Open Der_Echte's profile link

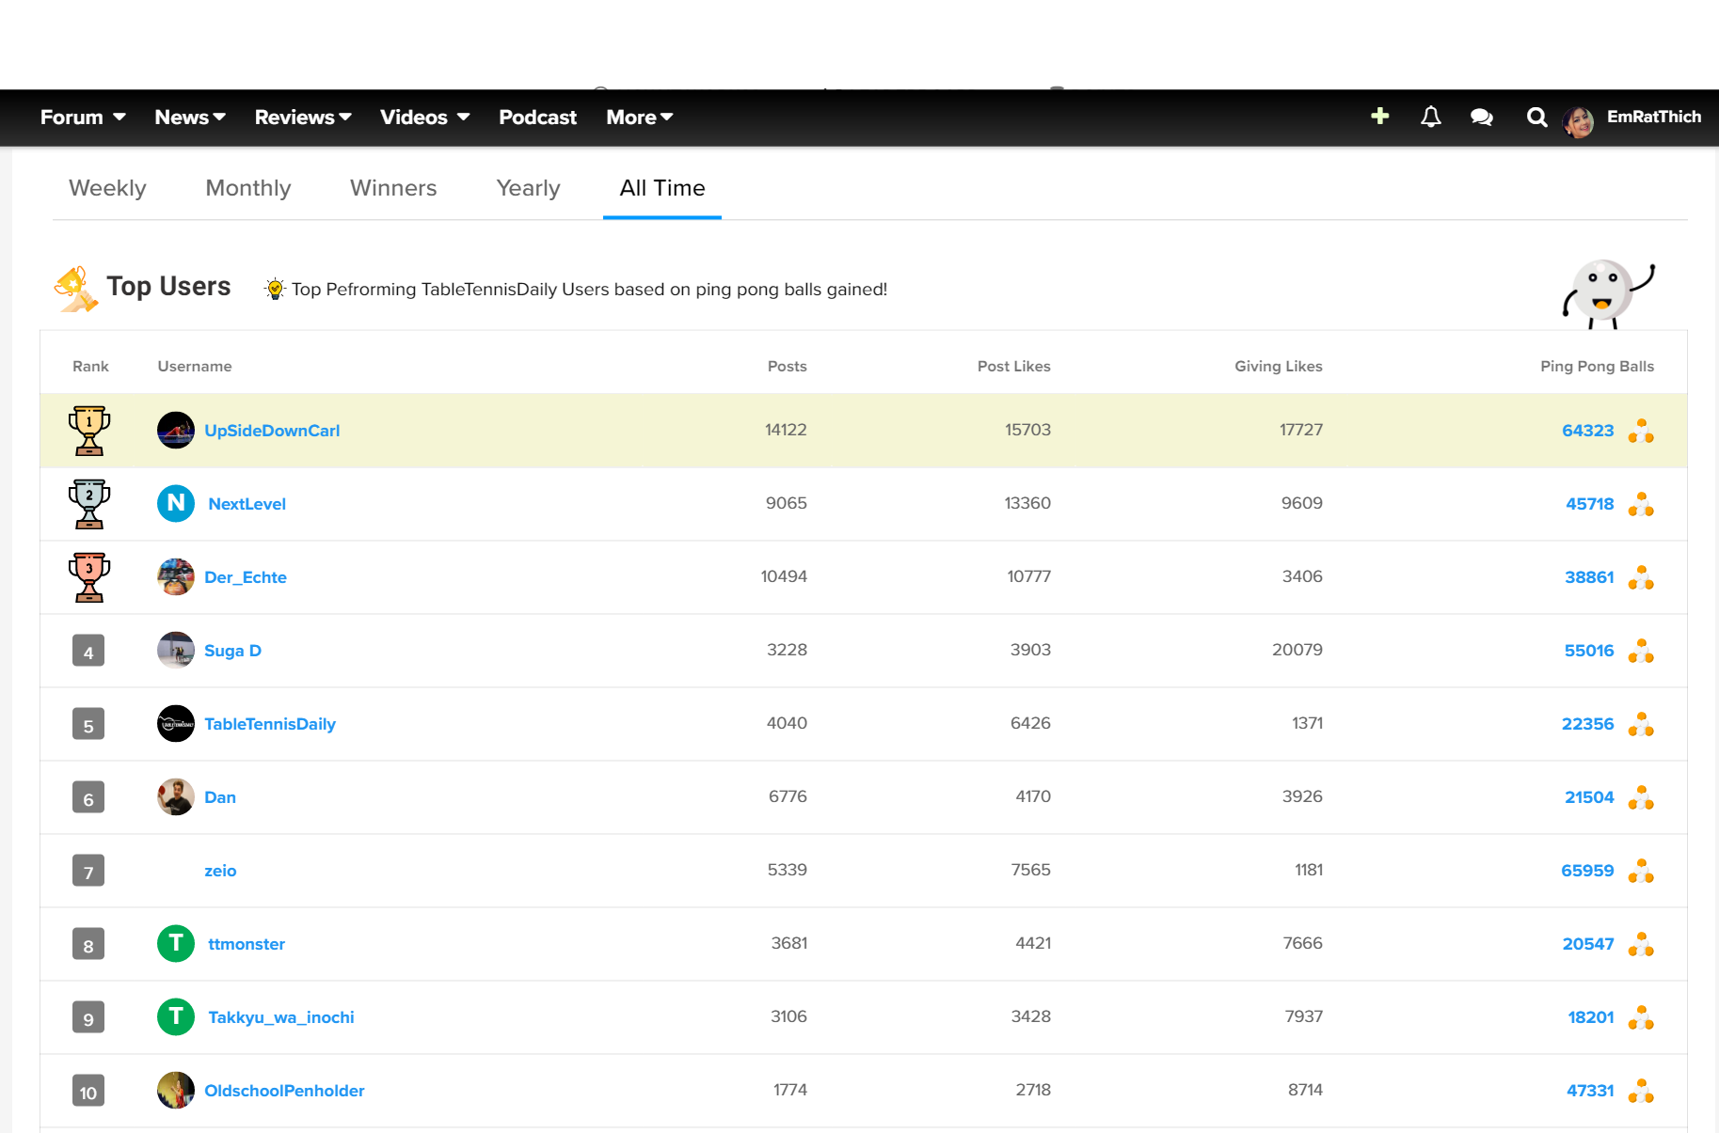tap(246, 577)
